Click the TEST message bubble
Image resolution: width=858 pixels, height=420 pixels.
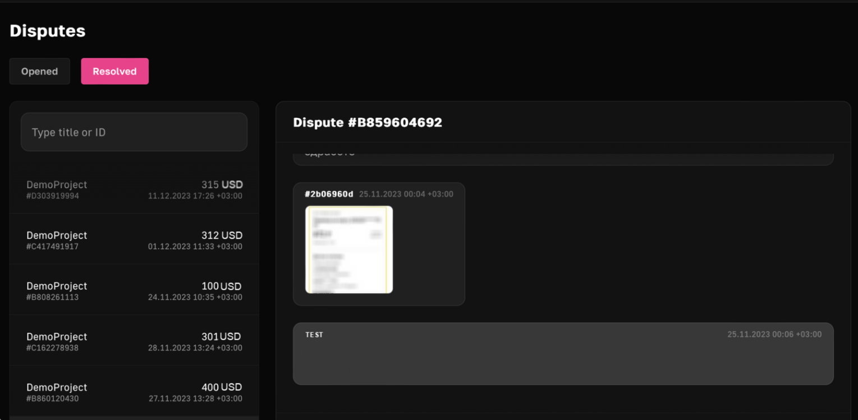[563, 354]
